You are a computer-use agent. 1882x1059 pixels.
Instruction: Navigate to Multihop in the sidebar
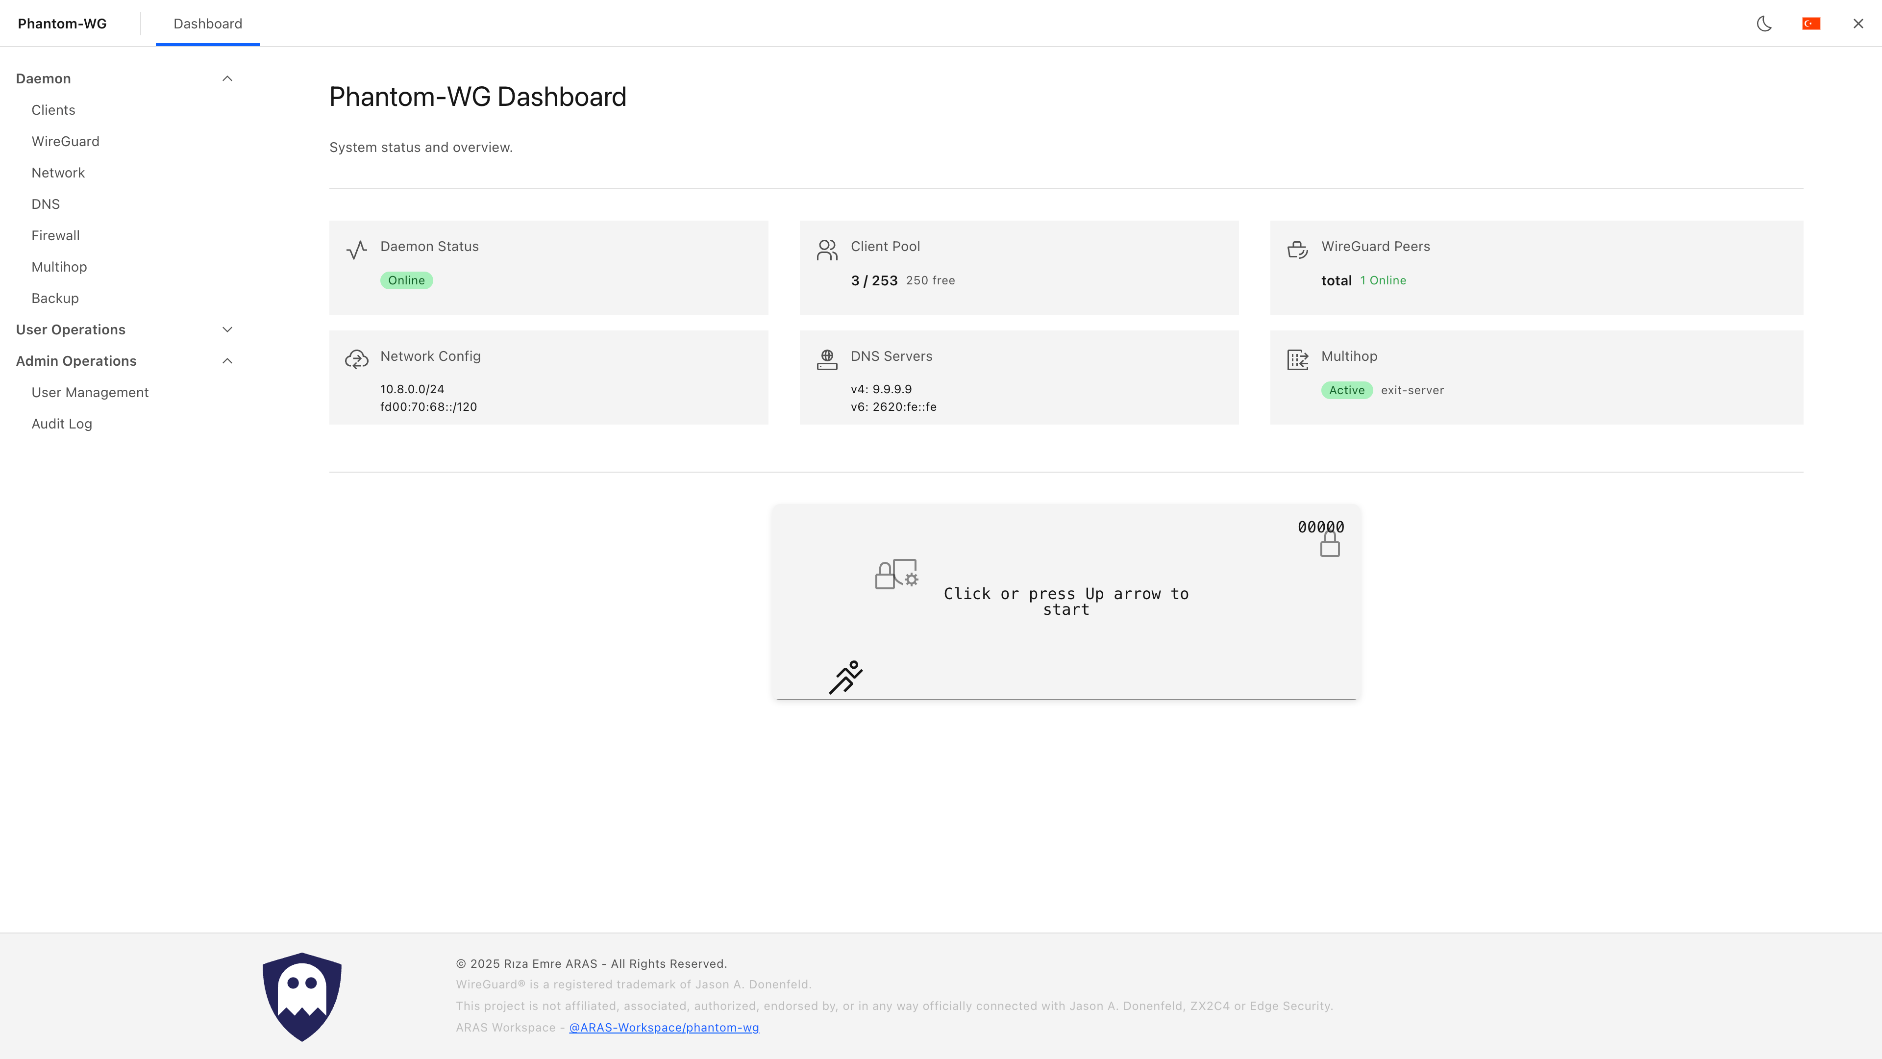point(59,267)
